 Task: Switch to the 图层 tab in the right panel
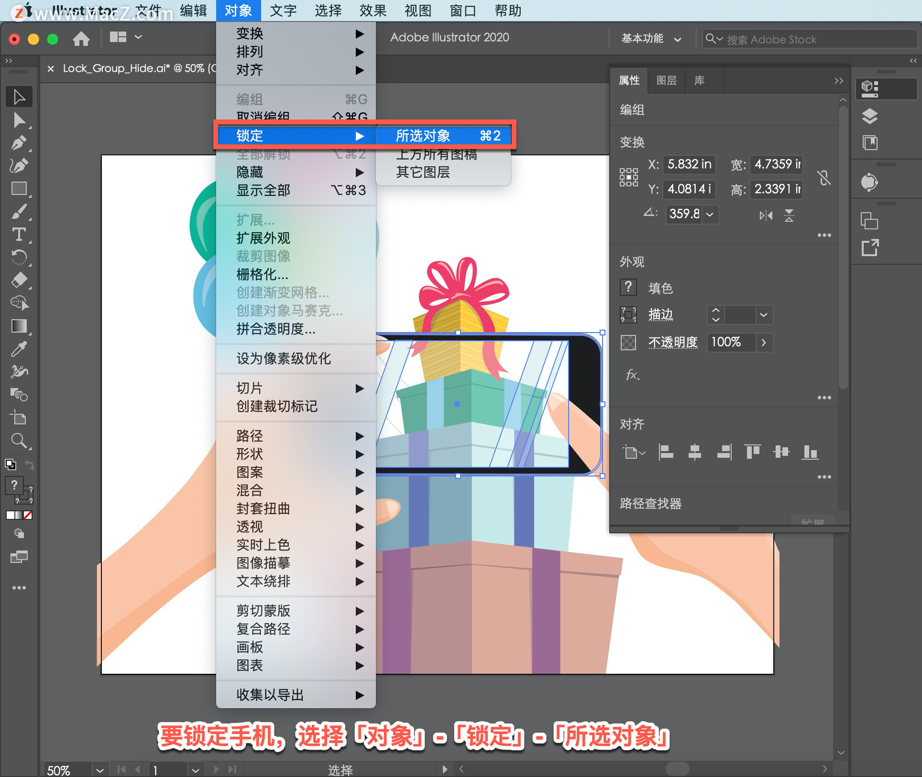pyautogui.click(x=667, y=80)
